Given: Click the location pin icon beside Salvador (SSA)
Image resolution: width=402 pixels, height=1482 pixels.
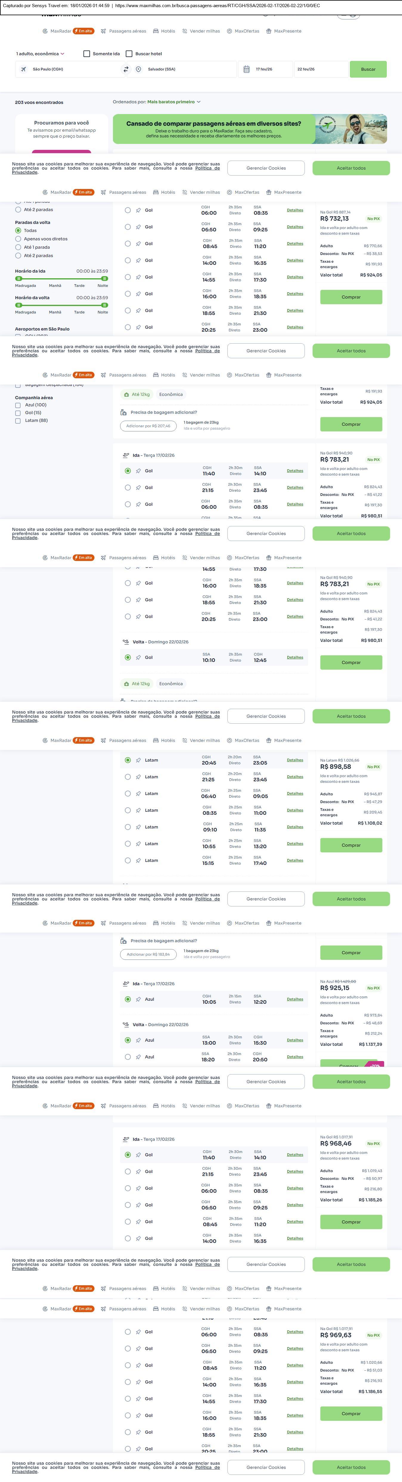Looking at the screenshot, I should (x=138, y=69).
